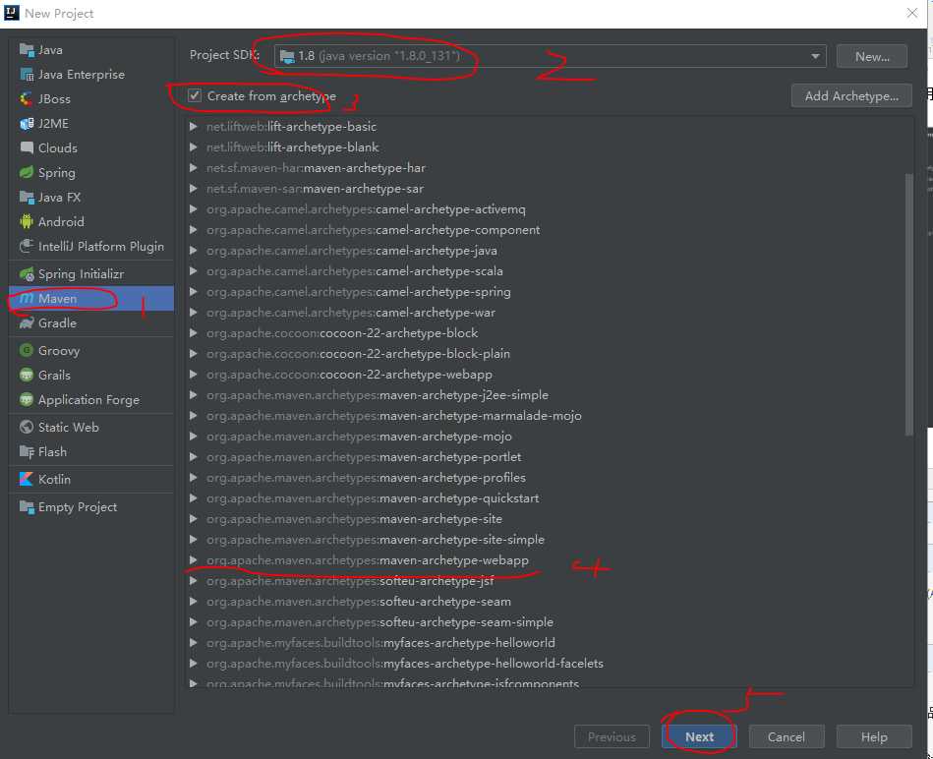Expand myfaces-archetype-helloworld arrow

click(194, 643)
